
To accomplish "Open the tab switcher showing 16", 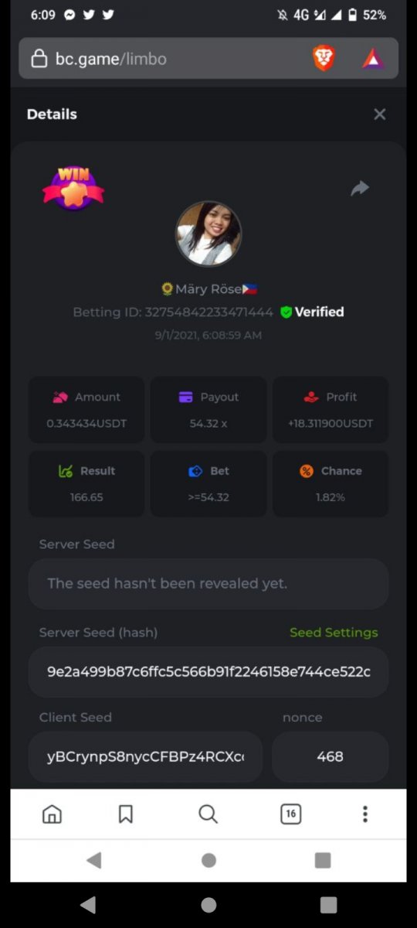I will pyautogui.click(x=290, y=814).
